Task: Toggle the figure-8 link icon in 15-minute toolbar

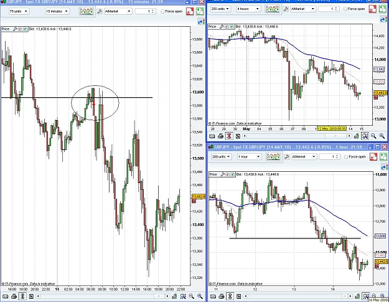Action: click(22, 296)
